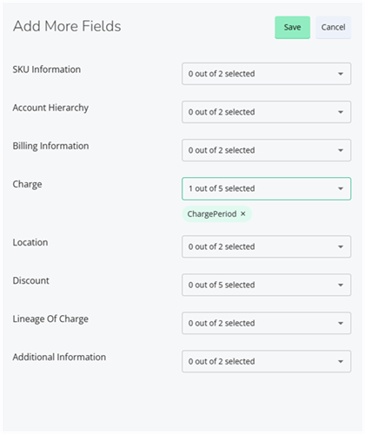Image resolution: width=365 pixels, height=434 pixels.
Task: Remove the ChargePeriod tag with its x
Action: pos(243,214)
